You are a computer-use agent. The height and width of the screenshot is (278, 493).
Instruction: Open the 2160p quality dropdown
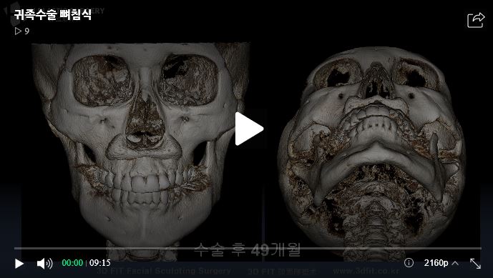[441, 263]
